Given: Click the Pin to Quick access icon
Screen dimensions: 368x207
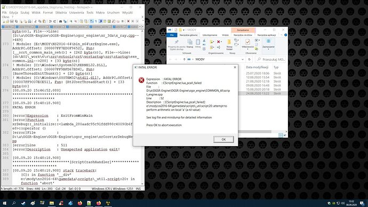Looking at the screenshot, I should (177, 42).
